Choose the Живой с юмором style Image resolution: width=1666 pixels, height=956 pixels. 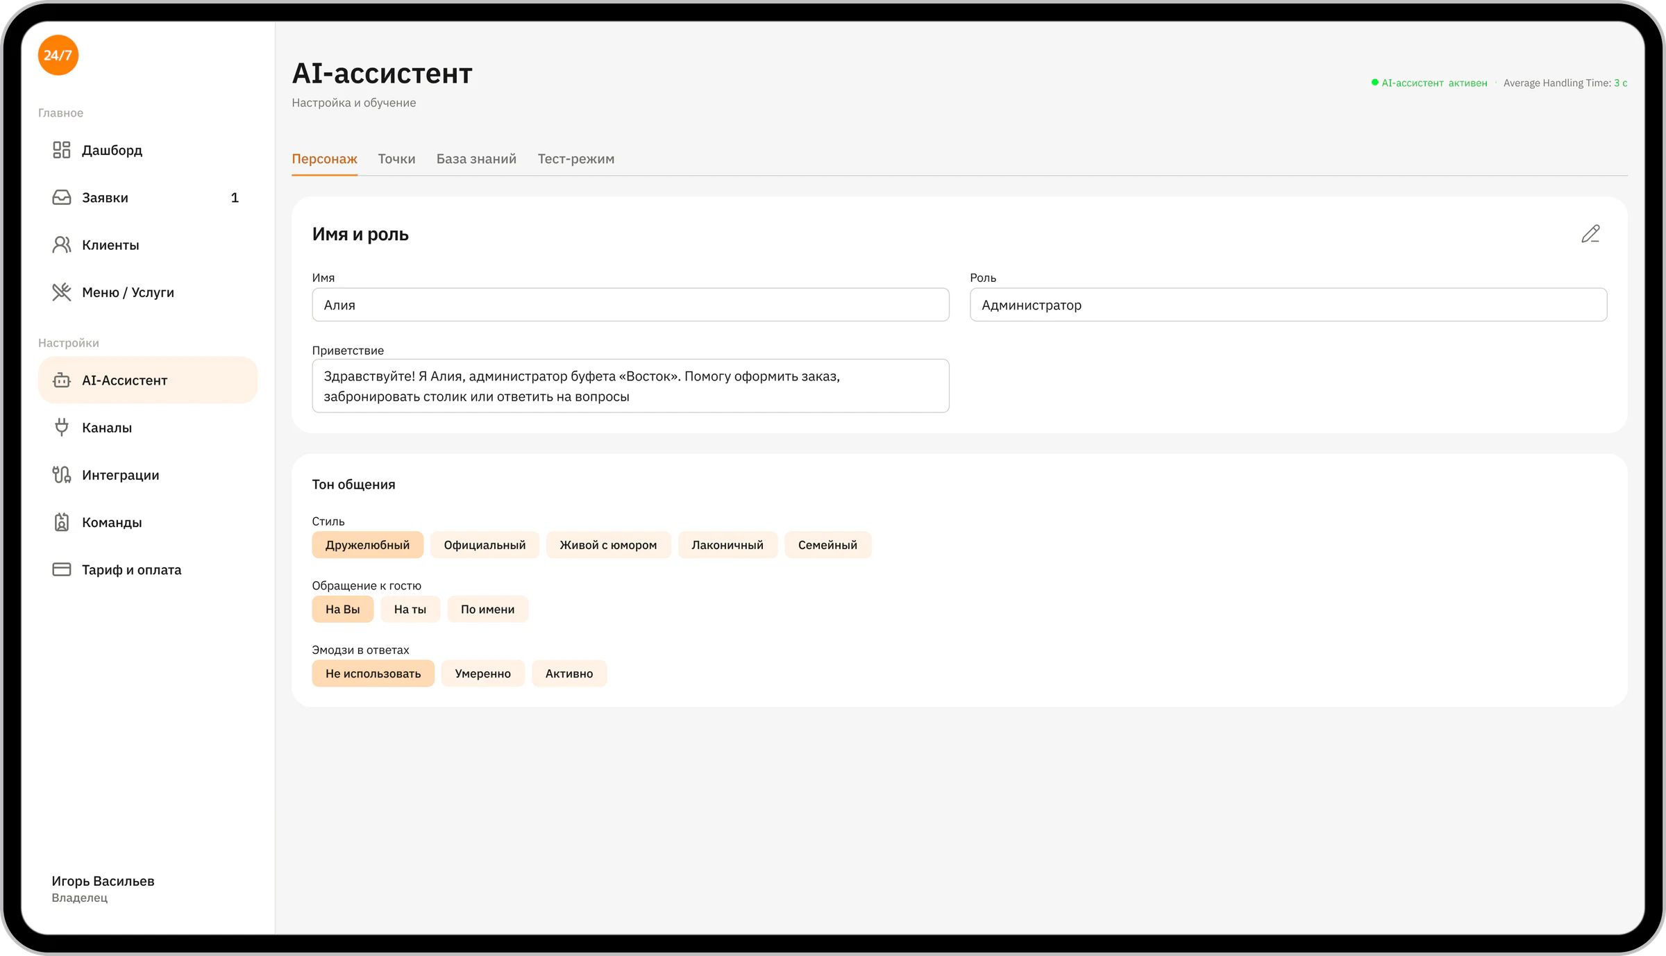tap(608, 545)
